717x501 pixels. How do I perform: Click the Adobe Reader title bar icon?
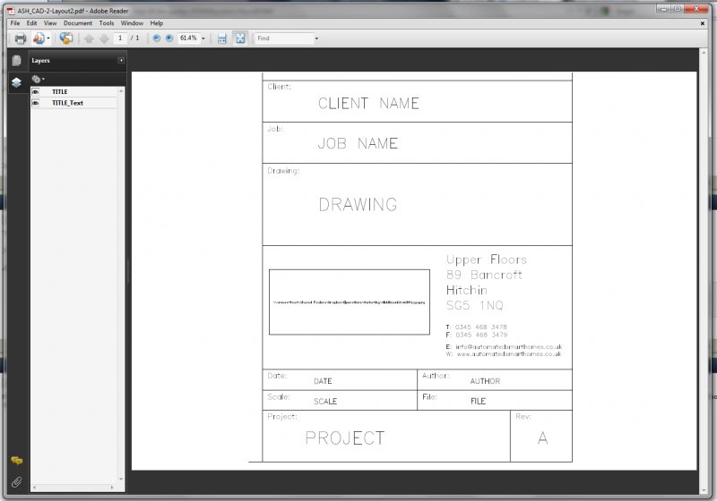[x=11, y=11]
